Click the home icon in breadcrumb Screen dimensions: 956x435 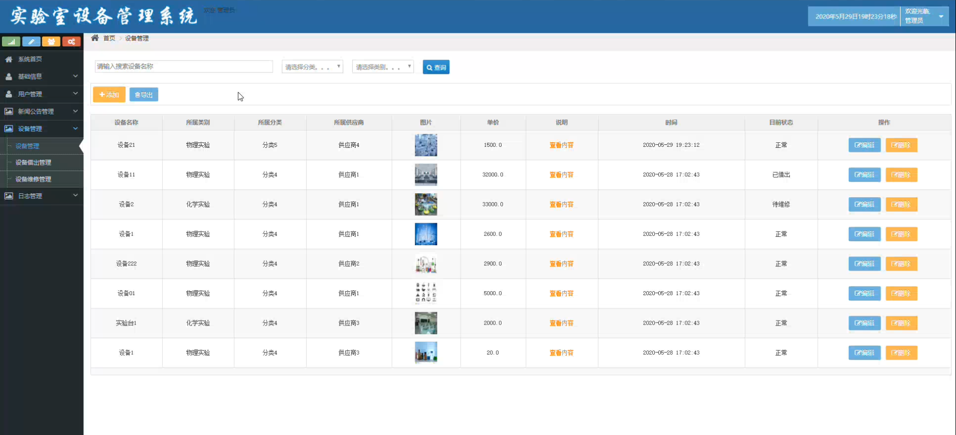point(95,38)
